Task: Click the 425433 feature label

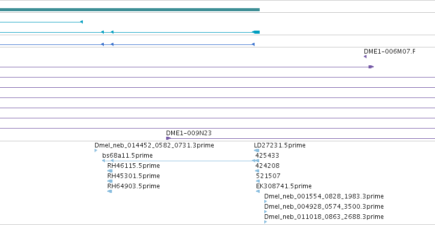Action: pos(267,156)
